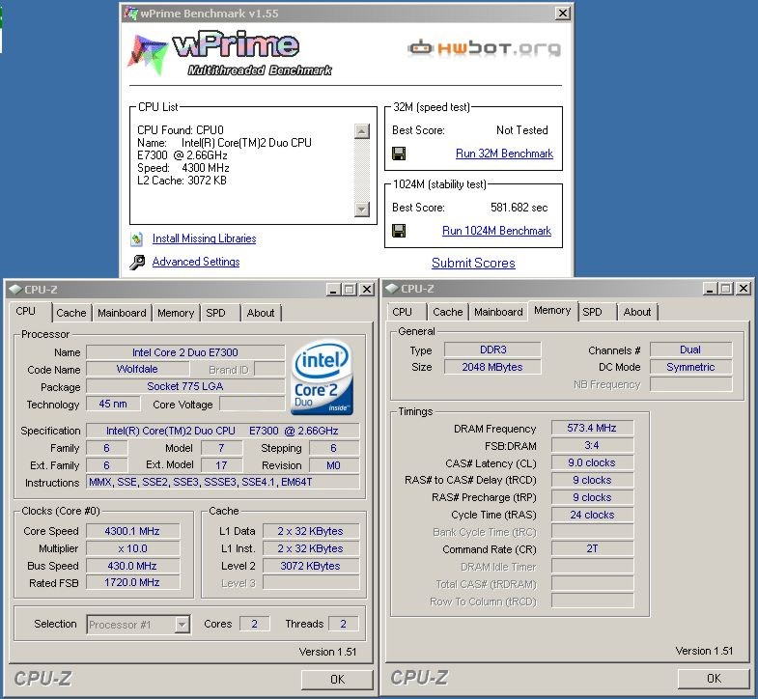Click the memory Type value DDR3
The image size is (758, 699).
492,349
